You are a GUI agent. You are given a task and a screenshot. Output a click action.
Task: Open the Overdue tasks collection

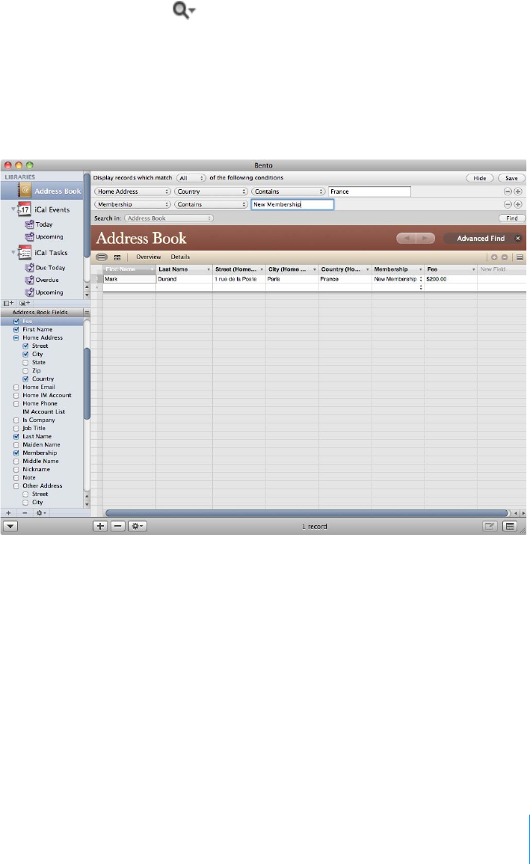47,280
